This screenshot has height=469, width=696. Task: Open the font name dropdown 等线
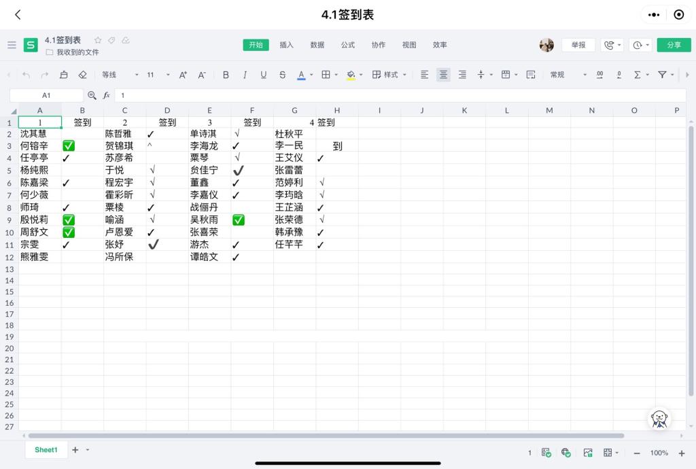[x=120, y=75]
